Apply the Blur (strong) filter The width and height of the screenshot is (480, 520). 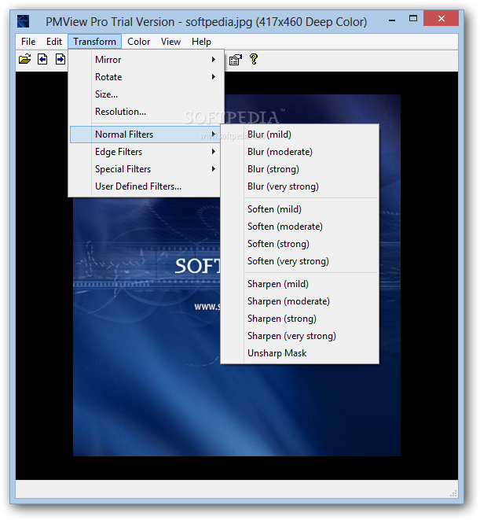[300, 169]
